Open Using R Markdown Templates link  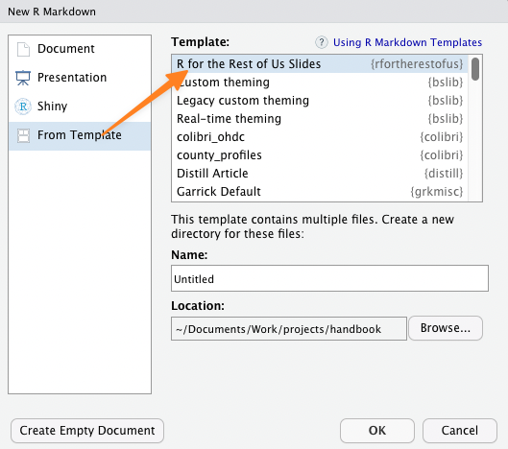coord(407,42)
